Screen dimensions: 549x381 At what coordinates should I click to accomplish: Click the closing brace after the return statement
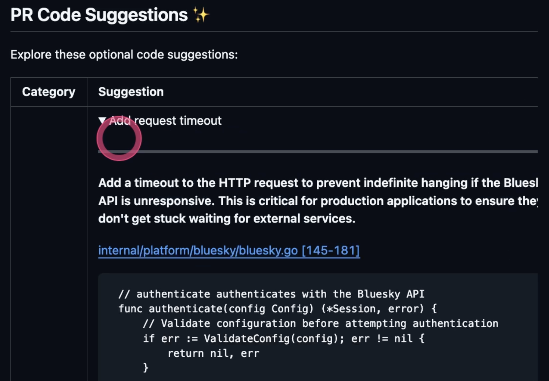click(x=146, y=367)
